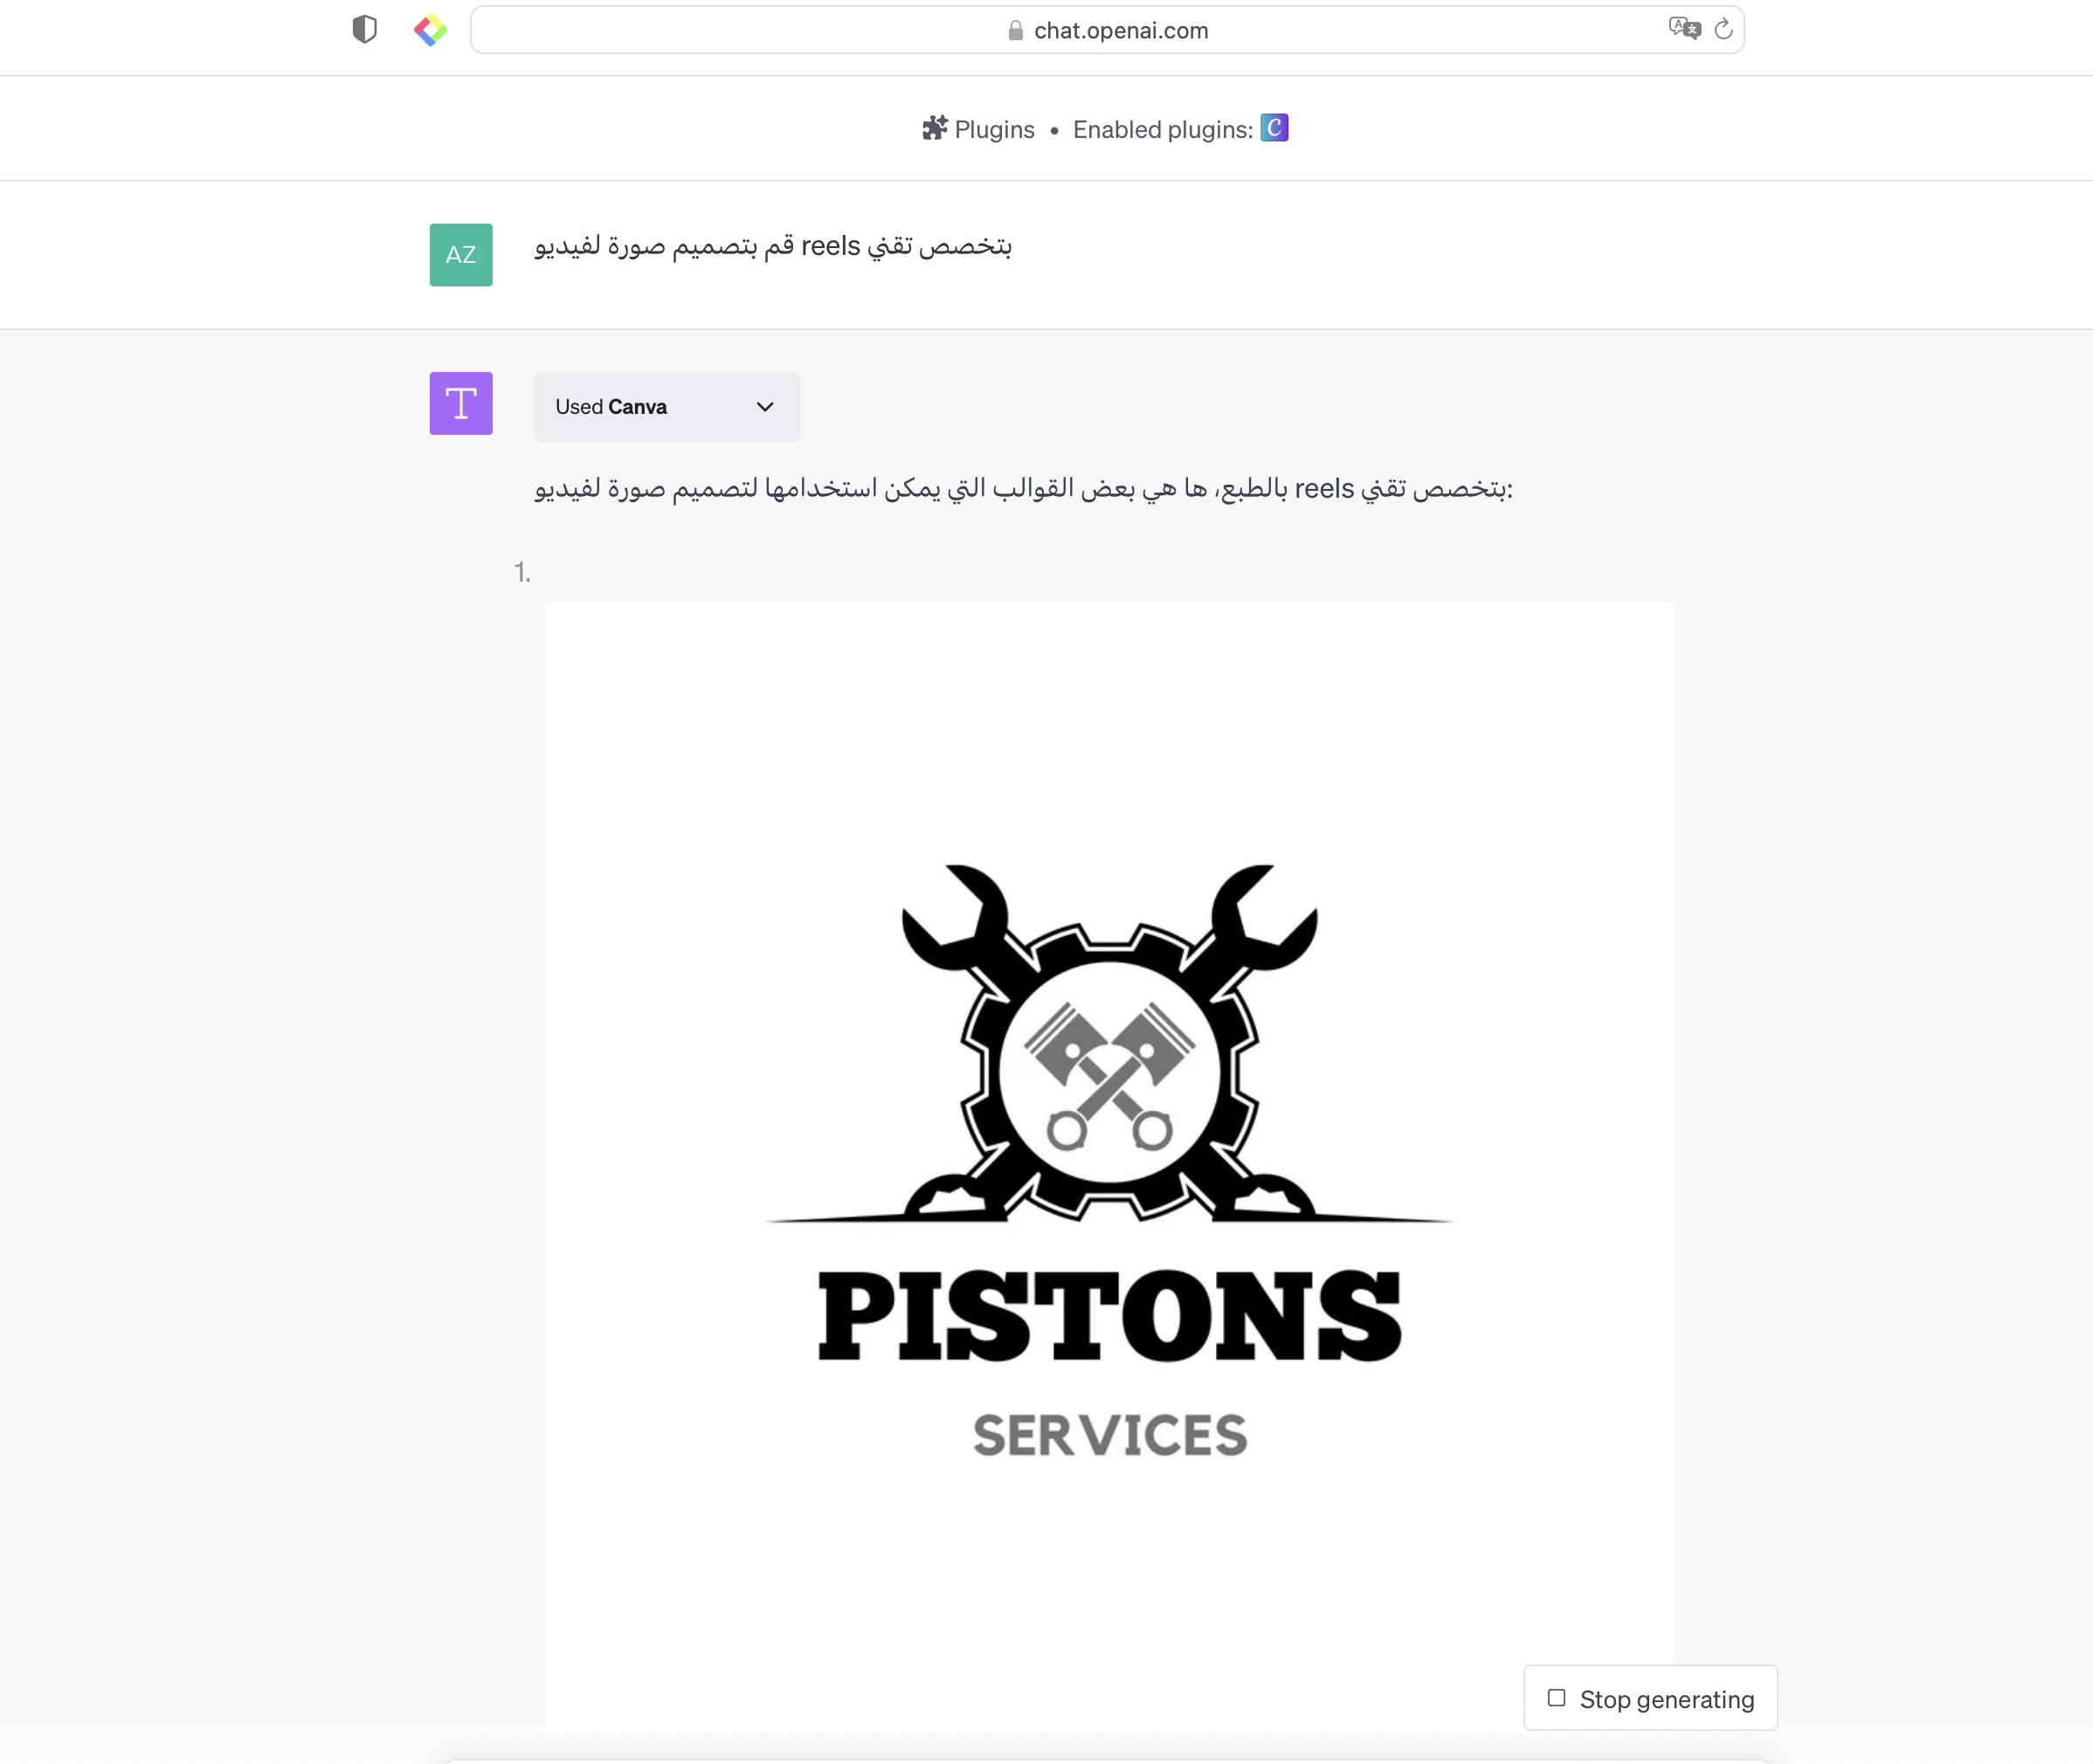Image resolution: width=2093 pixels, height=1764 pixels.
Task: Click the purple T assistant avatar
Action: pyautogui.click(x=461, y=403)
